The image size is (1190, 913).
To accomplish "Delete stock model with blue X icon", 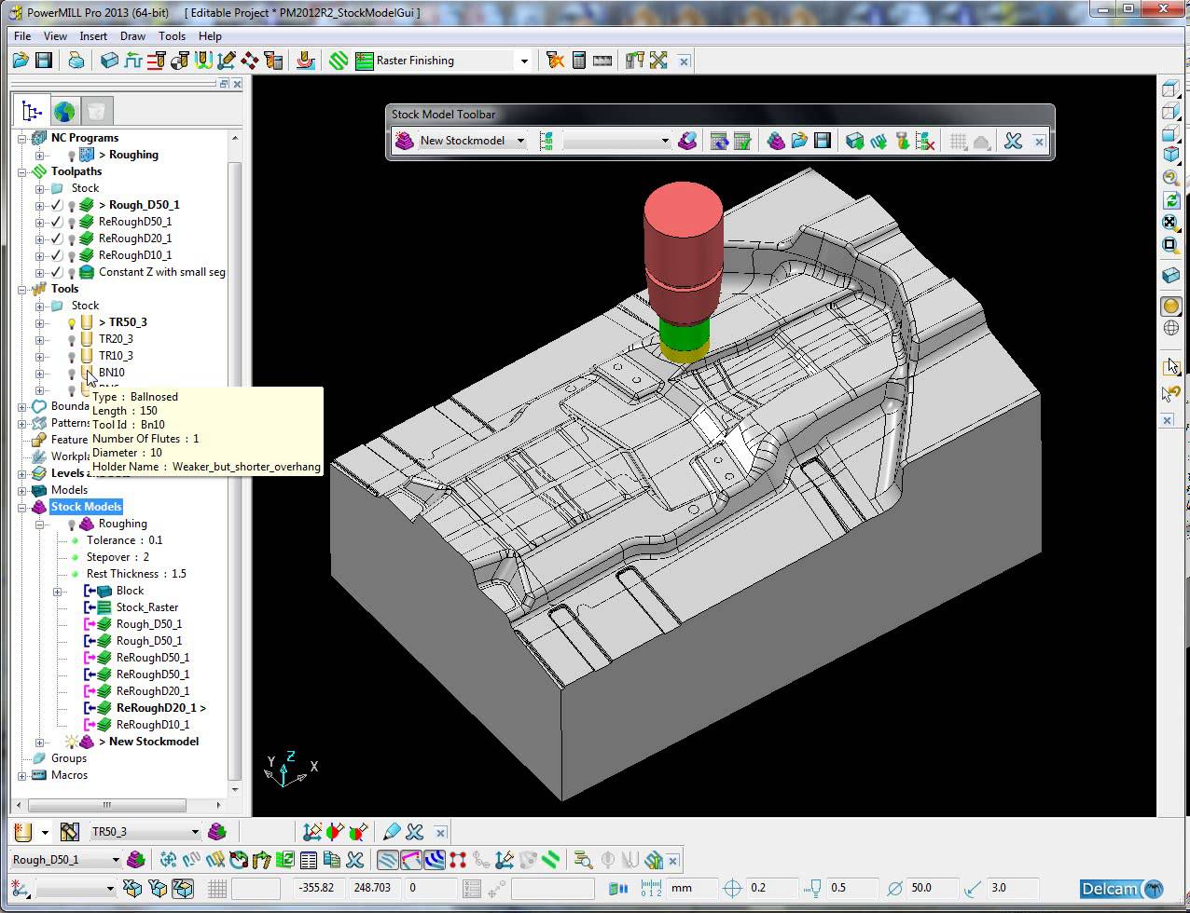I will pos(1013,141).
